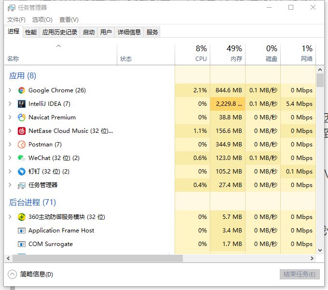Click the vertical scrollbar down arrow
This screenshot has width=328, height=290.
tap(320, 250)
